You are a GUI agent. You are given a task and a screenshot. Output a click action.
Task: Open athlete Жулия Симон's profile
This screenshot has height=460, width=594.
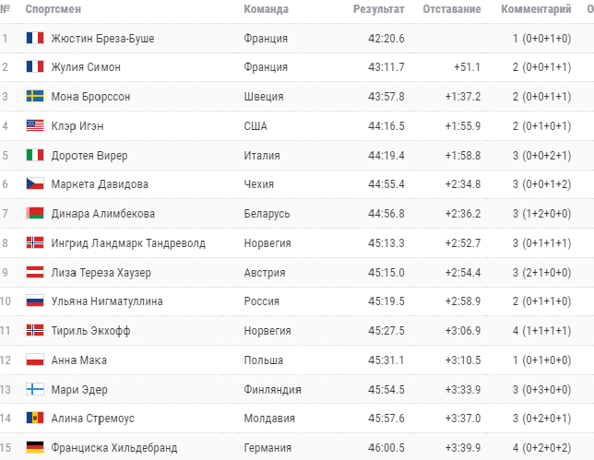click(x=86, y=67)
